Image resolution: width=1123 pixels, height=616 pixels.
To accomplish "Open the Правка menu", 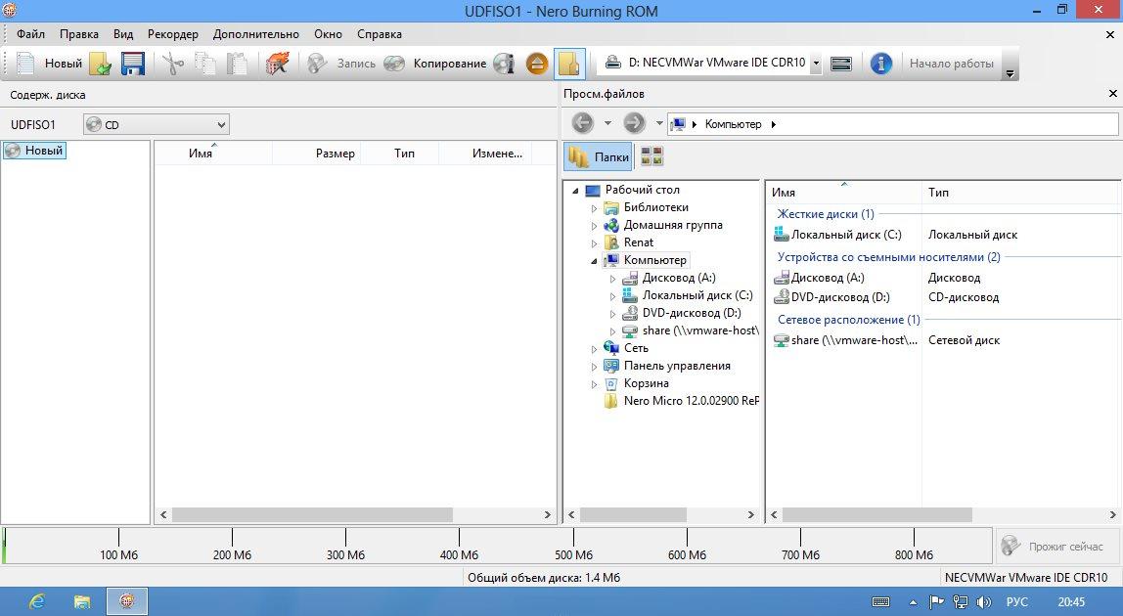I will coord(79,33).
